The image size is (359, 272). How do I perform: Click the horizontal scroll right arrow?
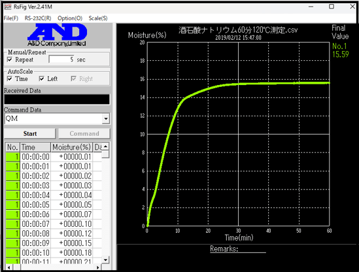pyautogui.click(x=98, y=267)
